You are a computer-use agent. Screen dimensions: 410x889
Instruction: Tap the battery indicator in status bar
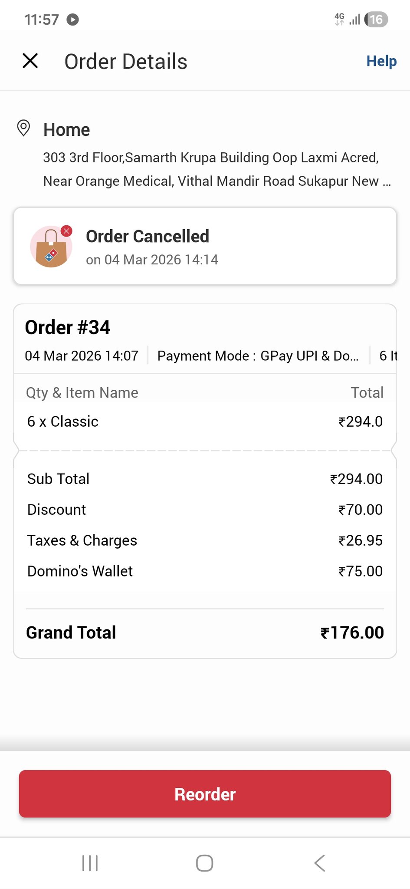(x=376, y=20)
